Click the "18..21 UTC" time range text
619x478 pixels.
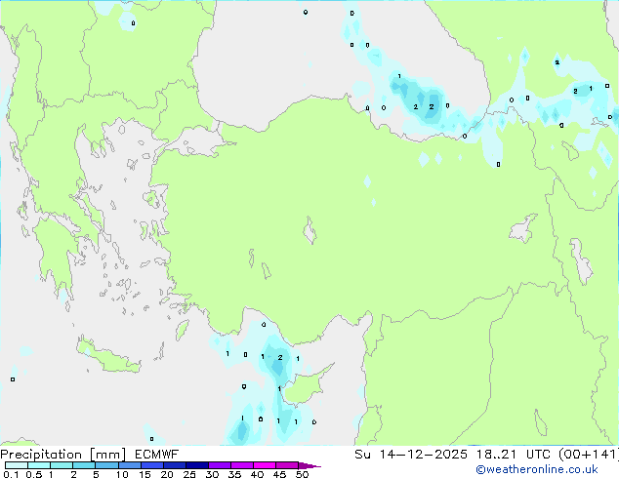point(513,455)
